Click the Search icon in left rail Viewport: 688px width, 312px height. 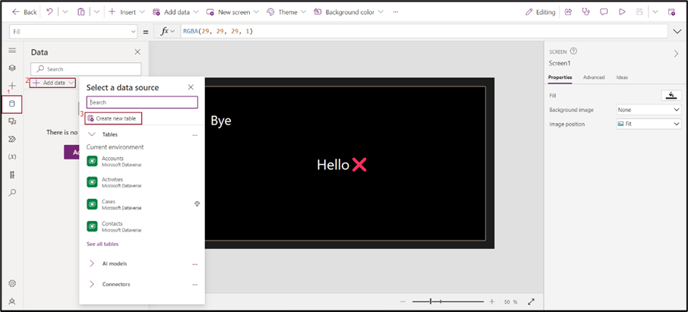pos(12,193)
